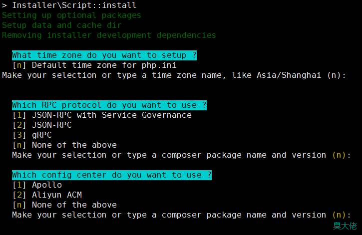This screenshot has width=362, height=235.
Task: Click the highlighted RPC protocol question heading
Action: (109, 105)
